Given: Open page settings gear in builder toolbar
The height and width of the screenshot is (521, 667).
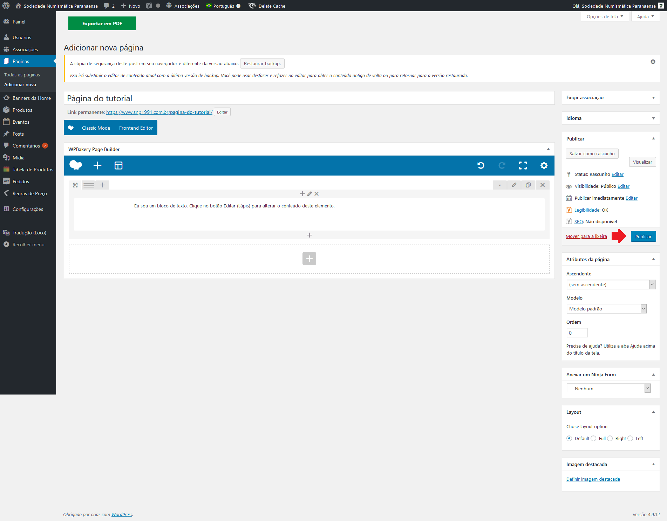Looking at the screenshot, I should click(x=544, y=165).
